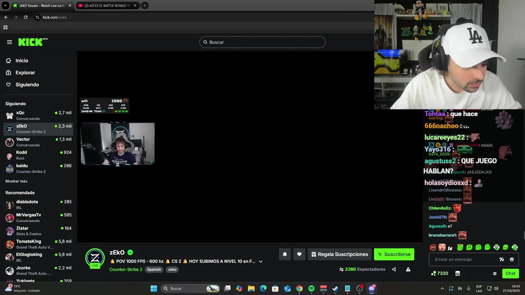Screen dimensions: 525x295
Task: Open chat settings gear
Action: tap(495, 273)
